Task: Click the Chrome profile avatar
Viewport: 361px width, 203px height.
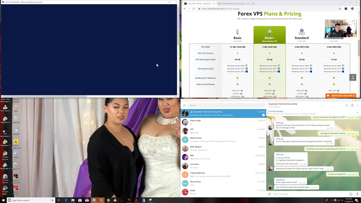Action: pyautogui.click(x=352, y=9)
